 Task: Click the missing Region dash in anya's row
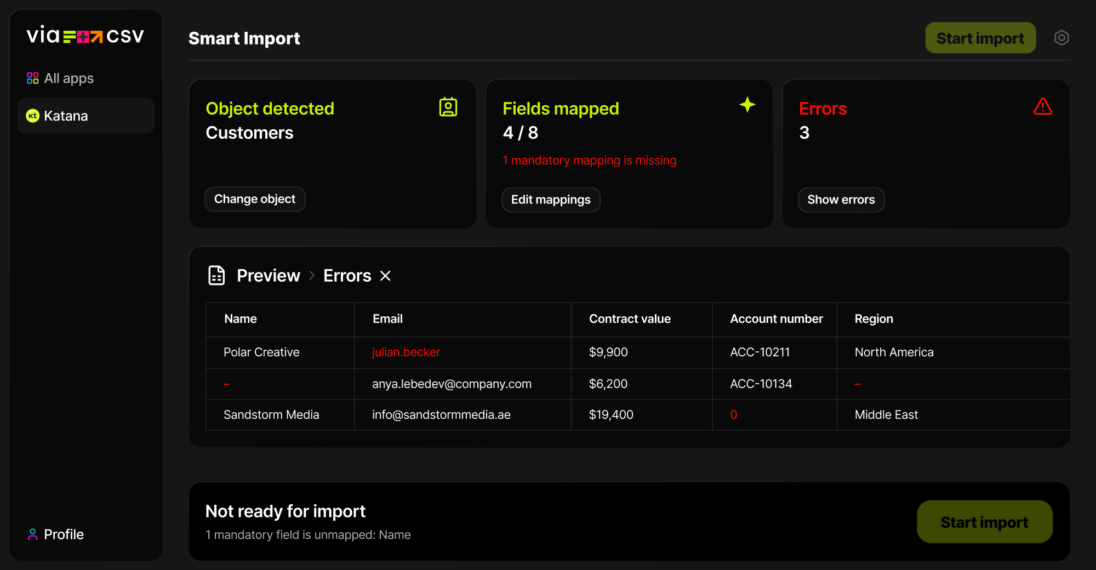(x=858, y=384)
